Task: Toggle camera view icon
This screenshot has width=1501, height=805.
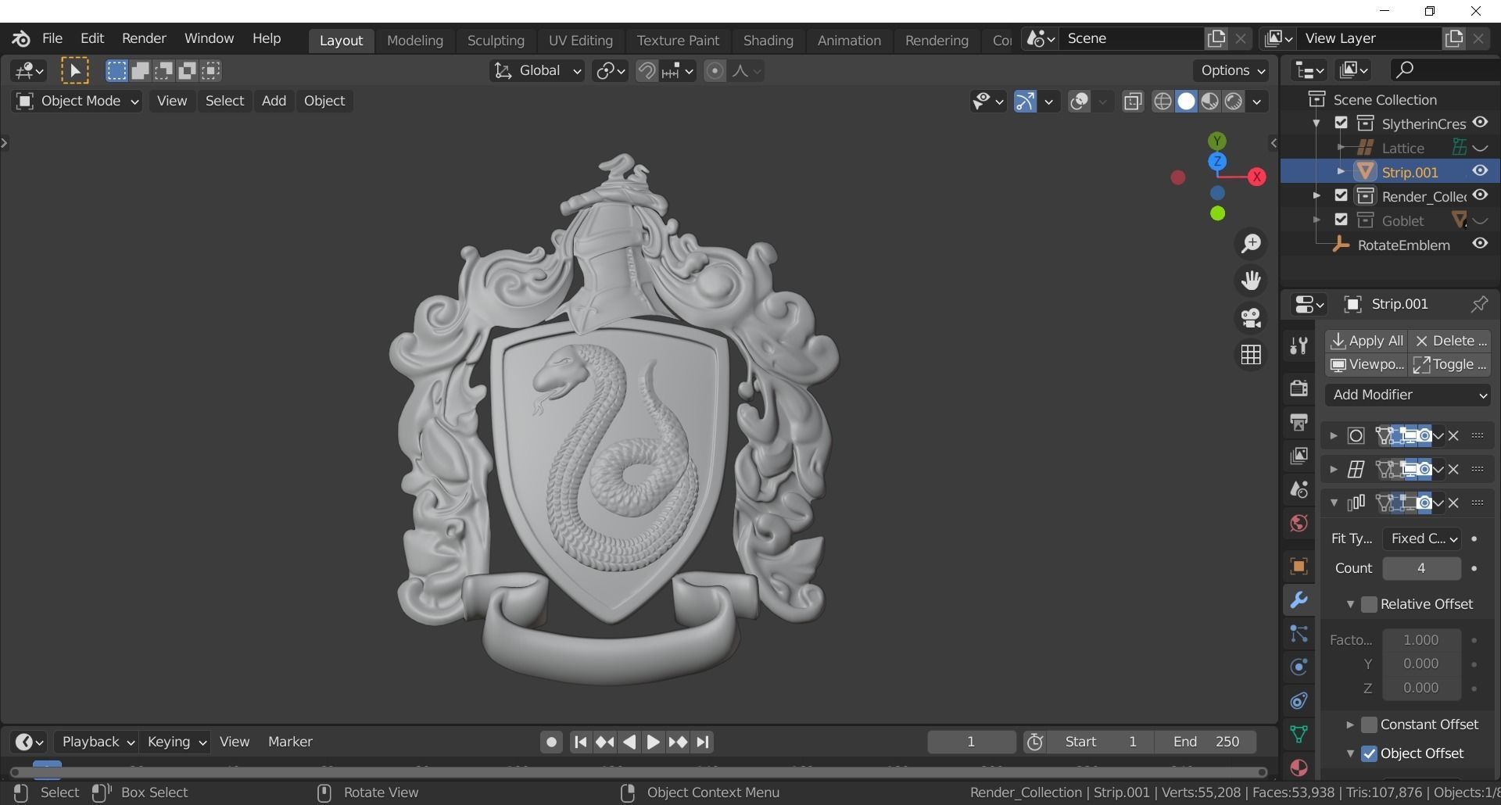Action: pyautogui.click(x=1251, y=317)
